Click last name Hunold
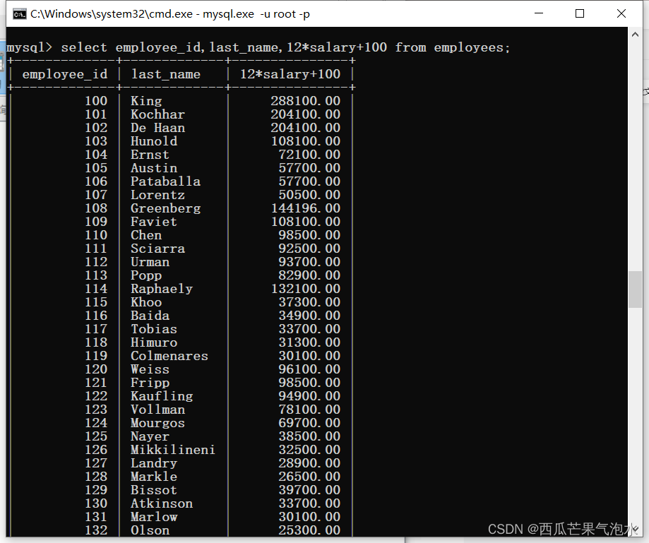 [x=154, y=141]
